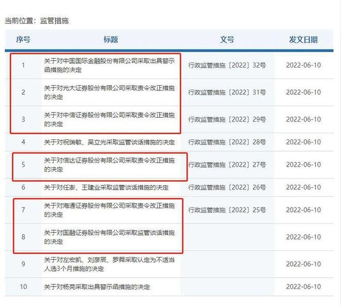Select document number 行政监管措施〔2022〕31号
The height and width of the screenshot is (305, 341).
coord(227,92)
